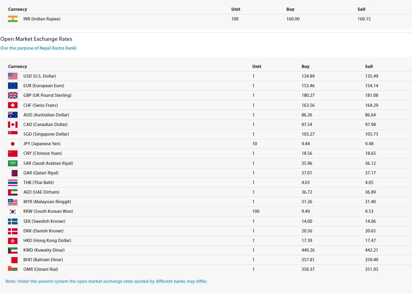Click 'QAR (Qatari Riyal)' label
The height and width of the screenshot is (294, 412).
pyautogui.click(x=41, y=173)
